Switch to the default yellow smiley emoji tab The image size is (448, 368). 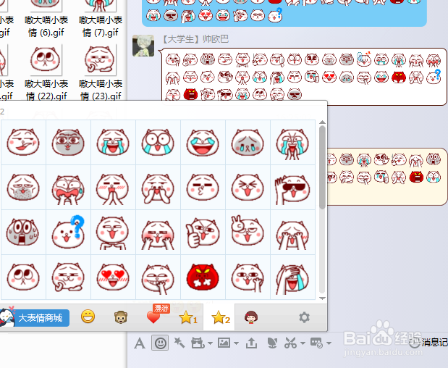pos(88,317)
